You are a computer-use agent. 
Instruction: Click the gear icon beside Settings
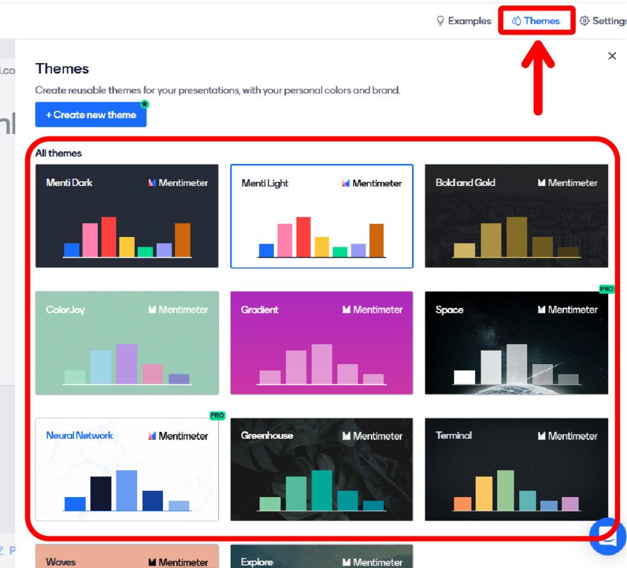point(585,21)
